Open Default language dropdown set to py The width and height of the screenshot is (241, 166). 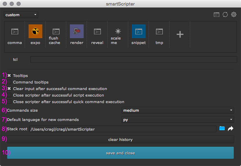pos(178,120)
